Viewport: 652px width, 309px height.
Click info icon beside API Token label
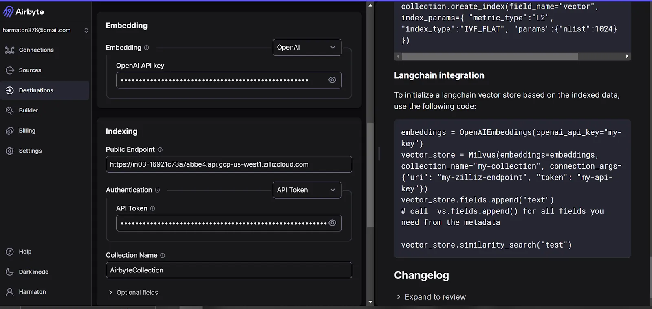point(152,208)
